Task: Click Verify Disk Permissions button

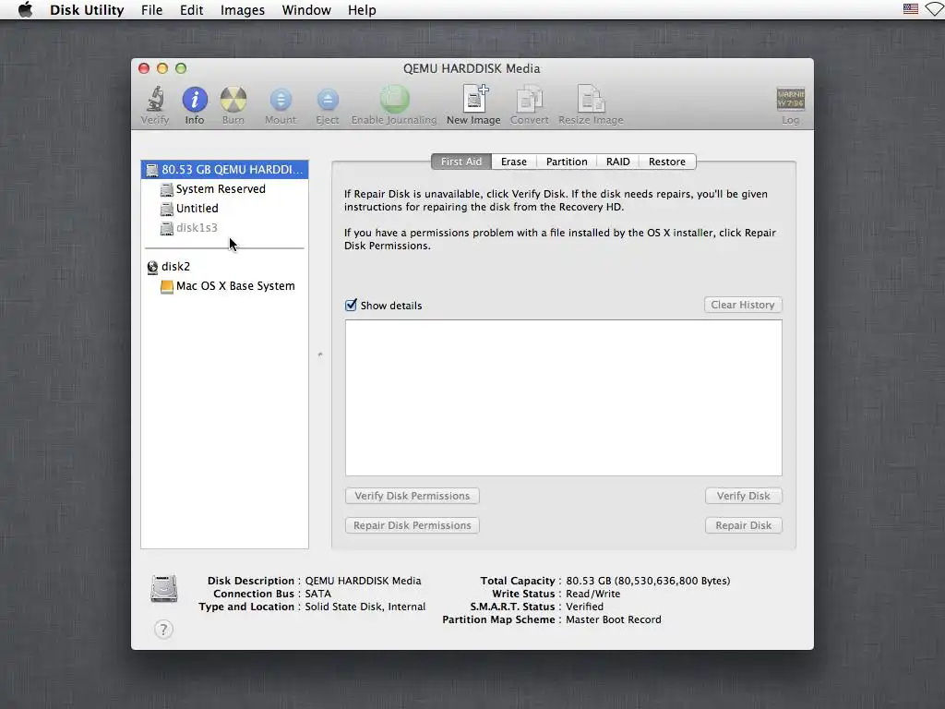Action: tap(413, 496)
